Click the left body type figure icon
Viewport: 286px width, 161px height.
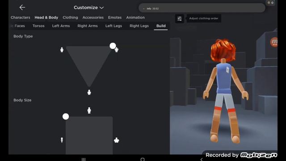point(62,50)
